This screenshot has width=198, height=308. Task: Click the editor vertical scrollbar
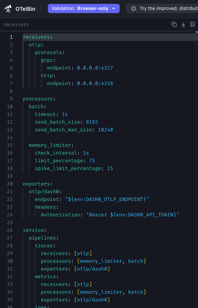point(196,170)
